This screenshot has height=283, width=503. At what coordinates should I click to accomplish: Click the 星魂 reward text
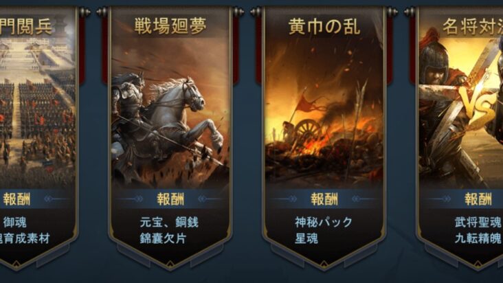pyautogui.click(x=306, y=238)
